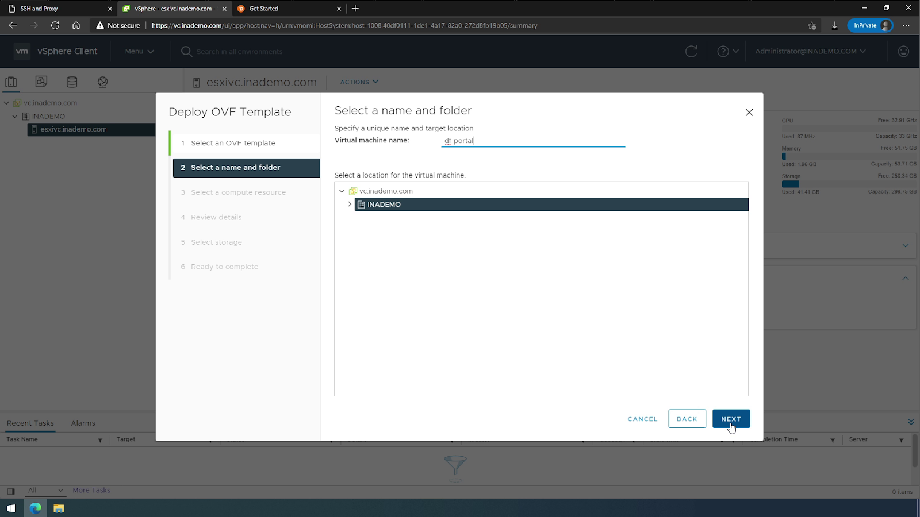
Task: Collapse vc.inademo.com in the navigator tree
Action: click(6, 103)
